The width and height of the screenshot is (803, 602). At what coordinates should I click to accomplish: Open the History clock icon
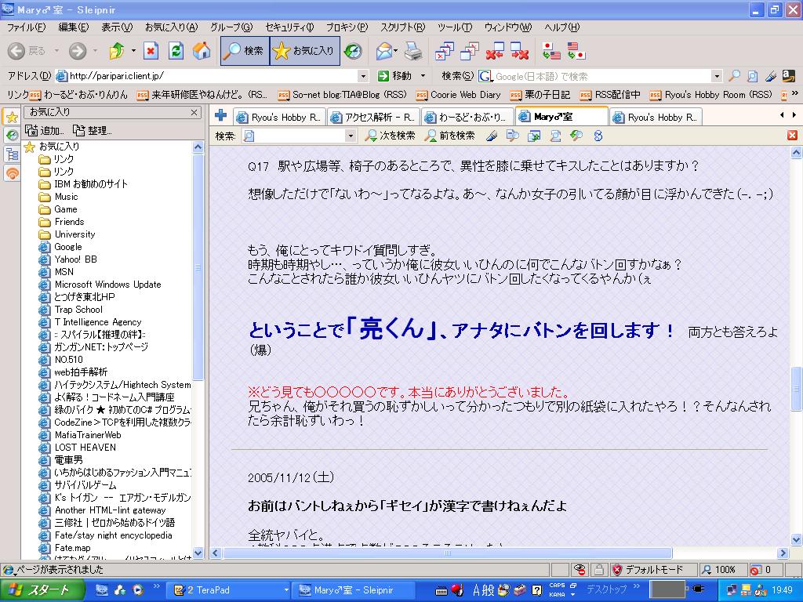click(x=353, y=51)
